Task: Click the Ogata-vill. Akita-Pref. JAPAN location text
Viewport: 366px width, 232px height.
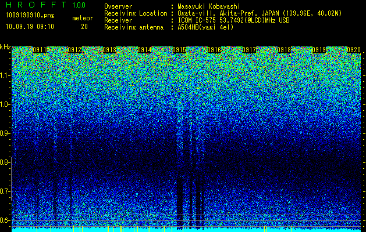Action: tap(260, 13)
